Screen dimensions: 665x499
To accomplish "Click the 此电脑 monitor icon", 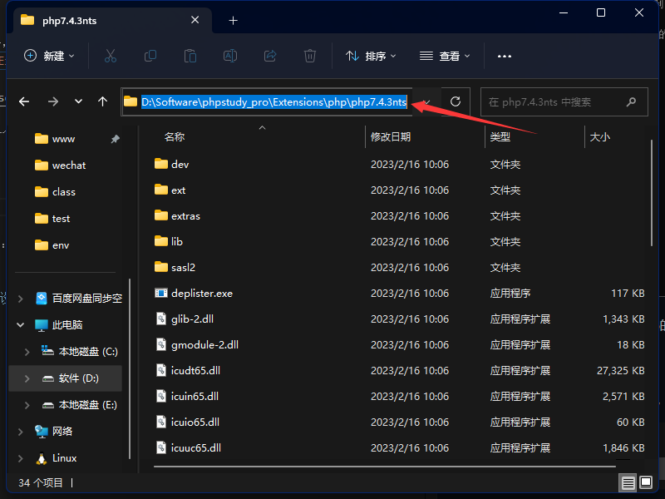I will tap(41, 325).
